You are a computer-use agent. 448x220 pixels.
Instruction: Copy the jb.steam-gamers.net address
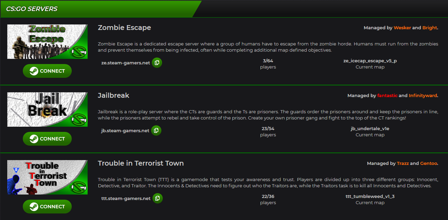[156, 130]
